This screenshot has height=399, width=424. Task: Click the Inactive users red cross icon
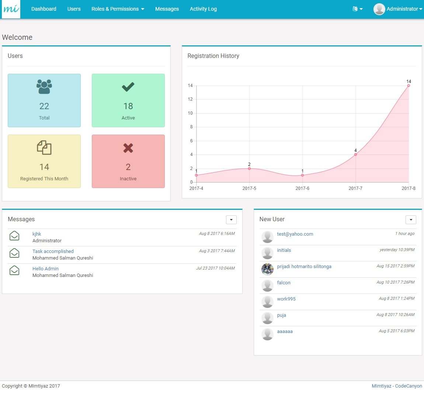[x=128, y=148]
